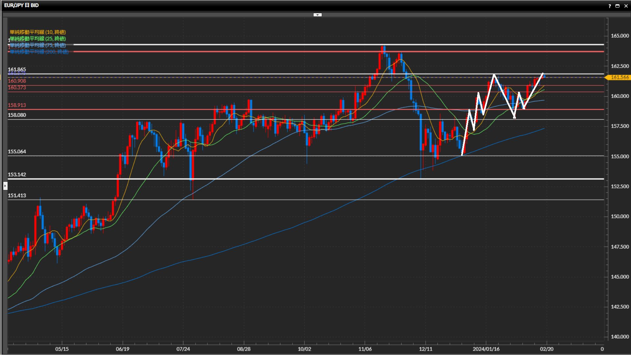Click the 160.373 red line label
Viewport: 631px width, 355px height.
point(17,87)
